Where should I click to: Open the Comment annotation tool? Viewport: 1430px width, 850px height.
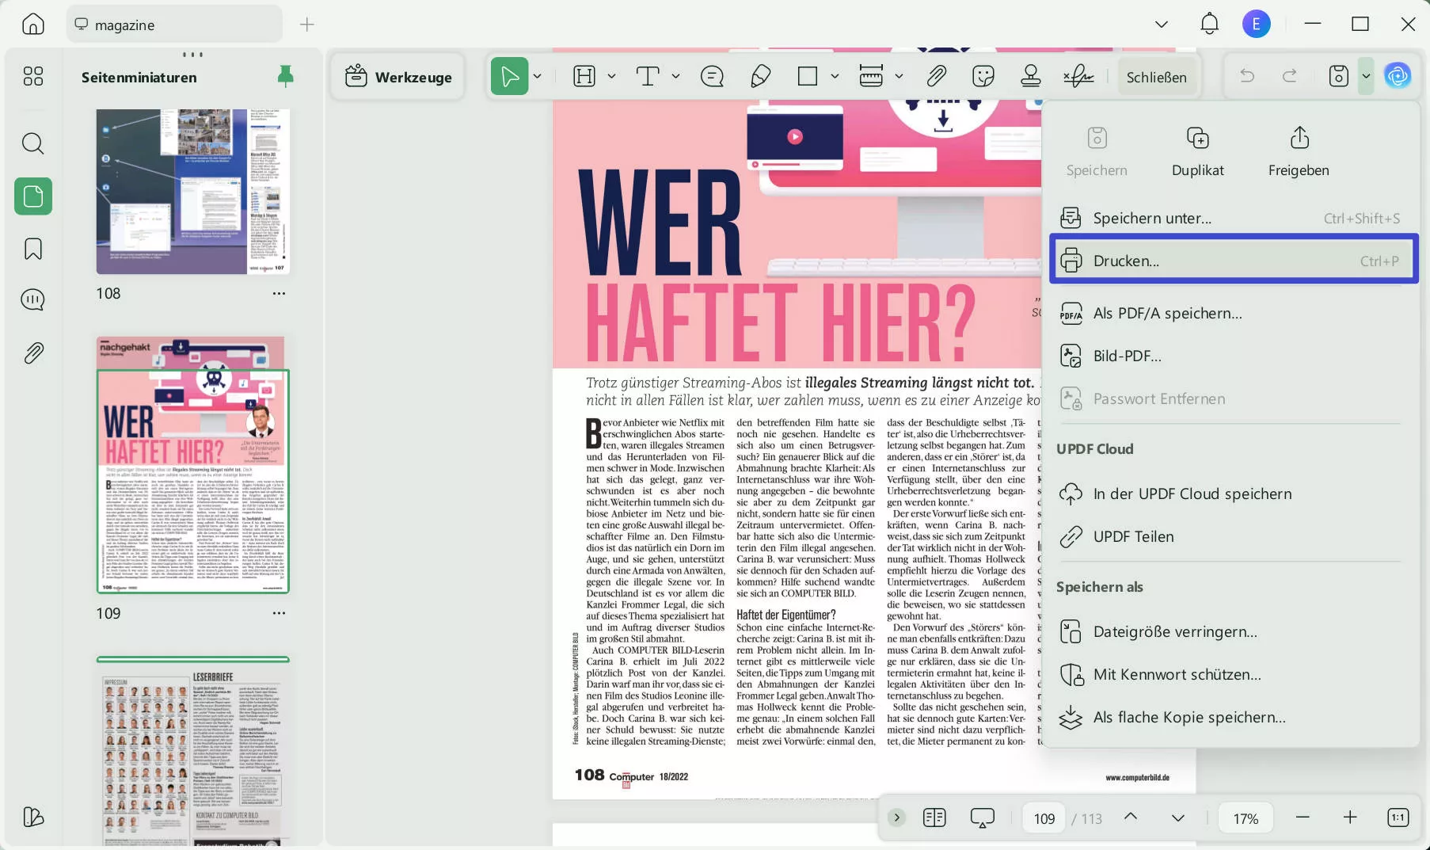pyautogui.click(x=711, y=76)
